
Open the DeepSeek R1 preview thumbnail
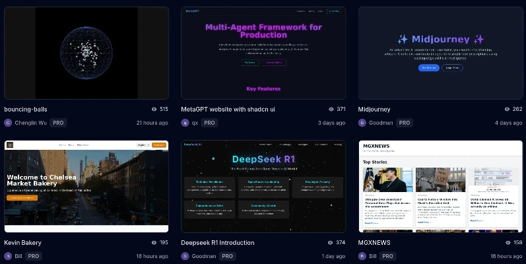pos(263,186)
